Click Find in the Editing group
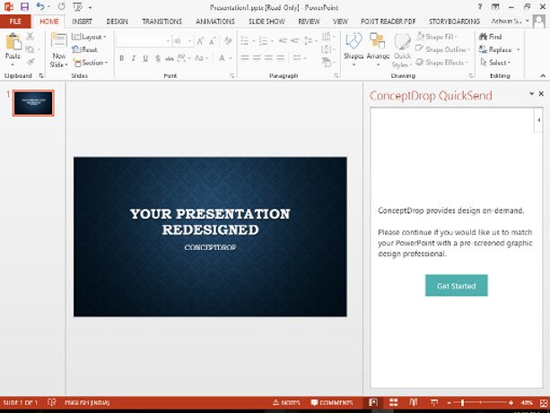 (x=491, y=37)
